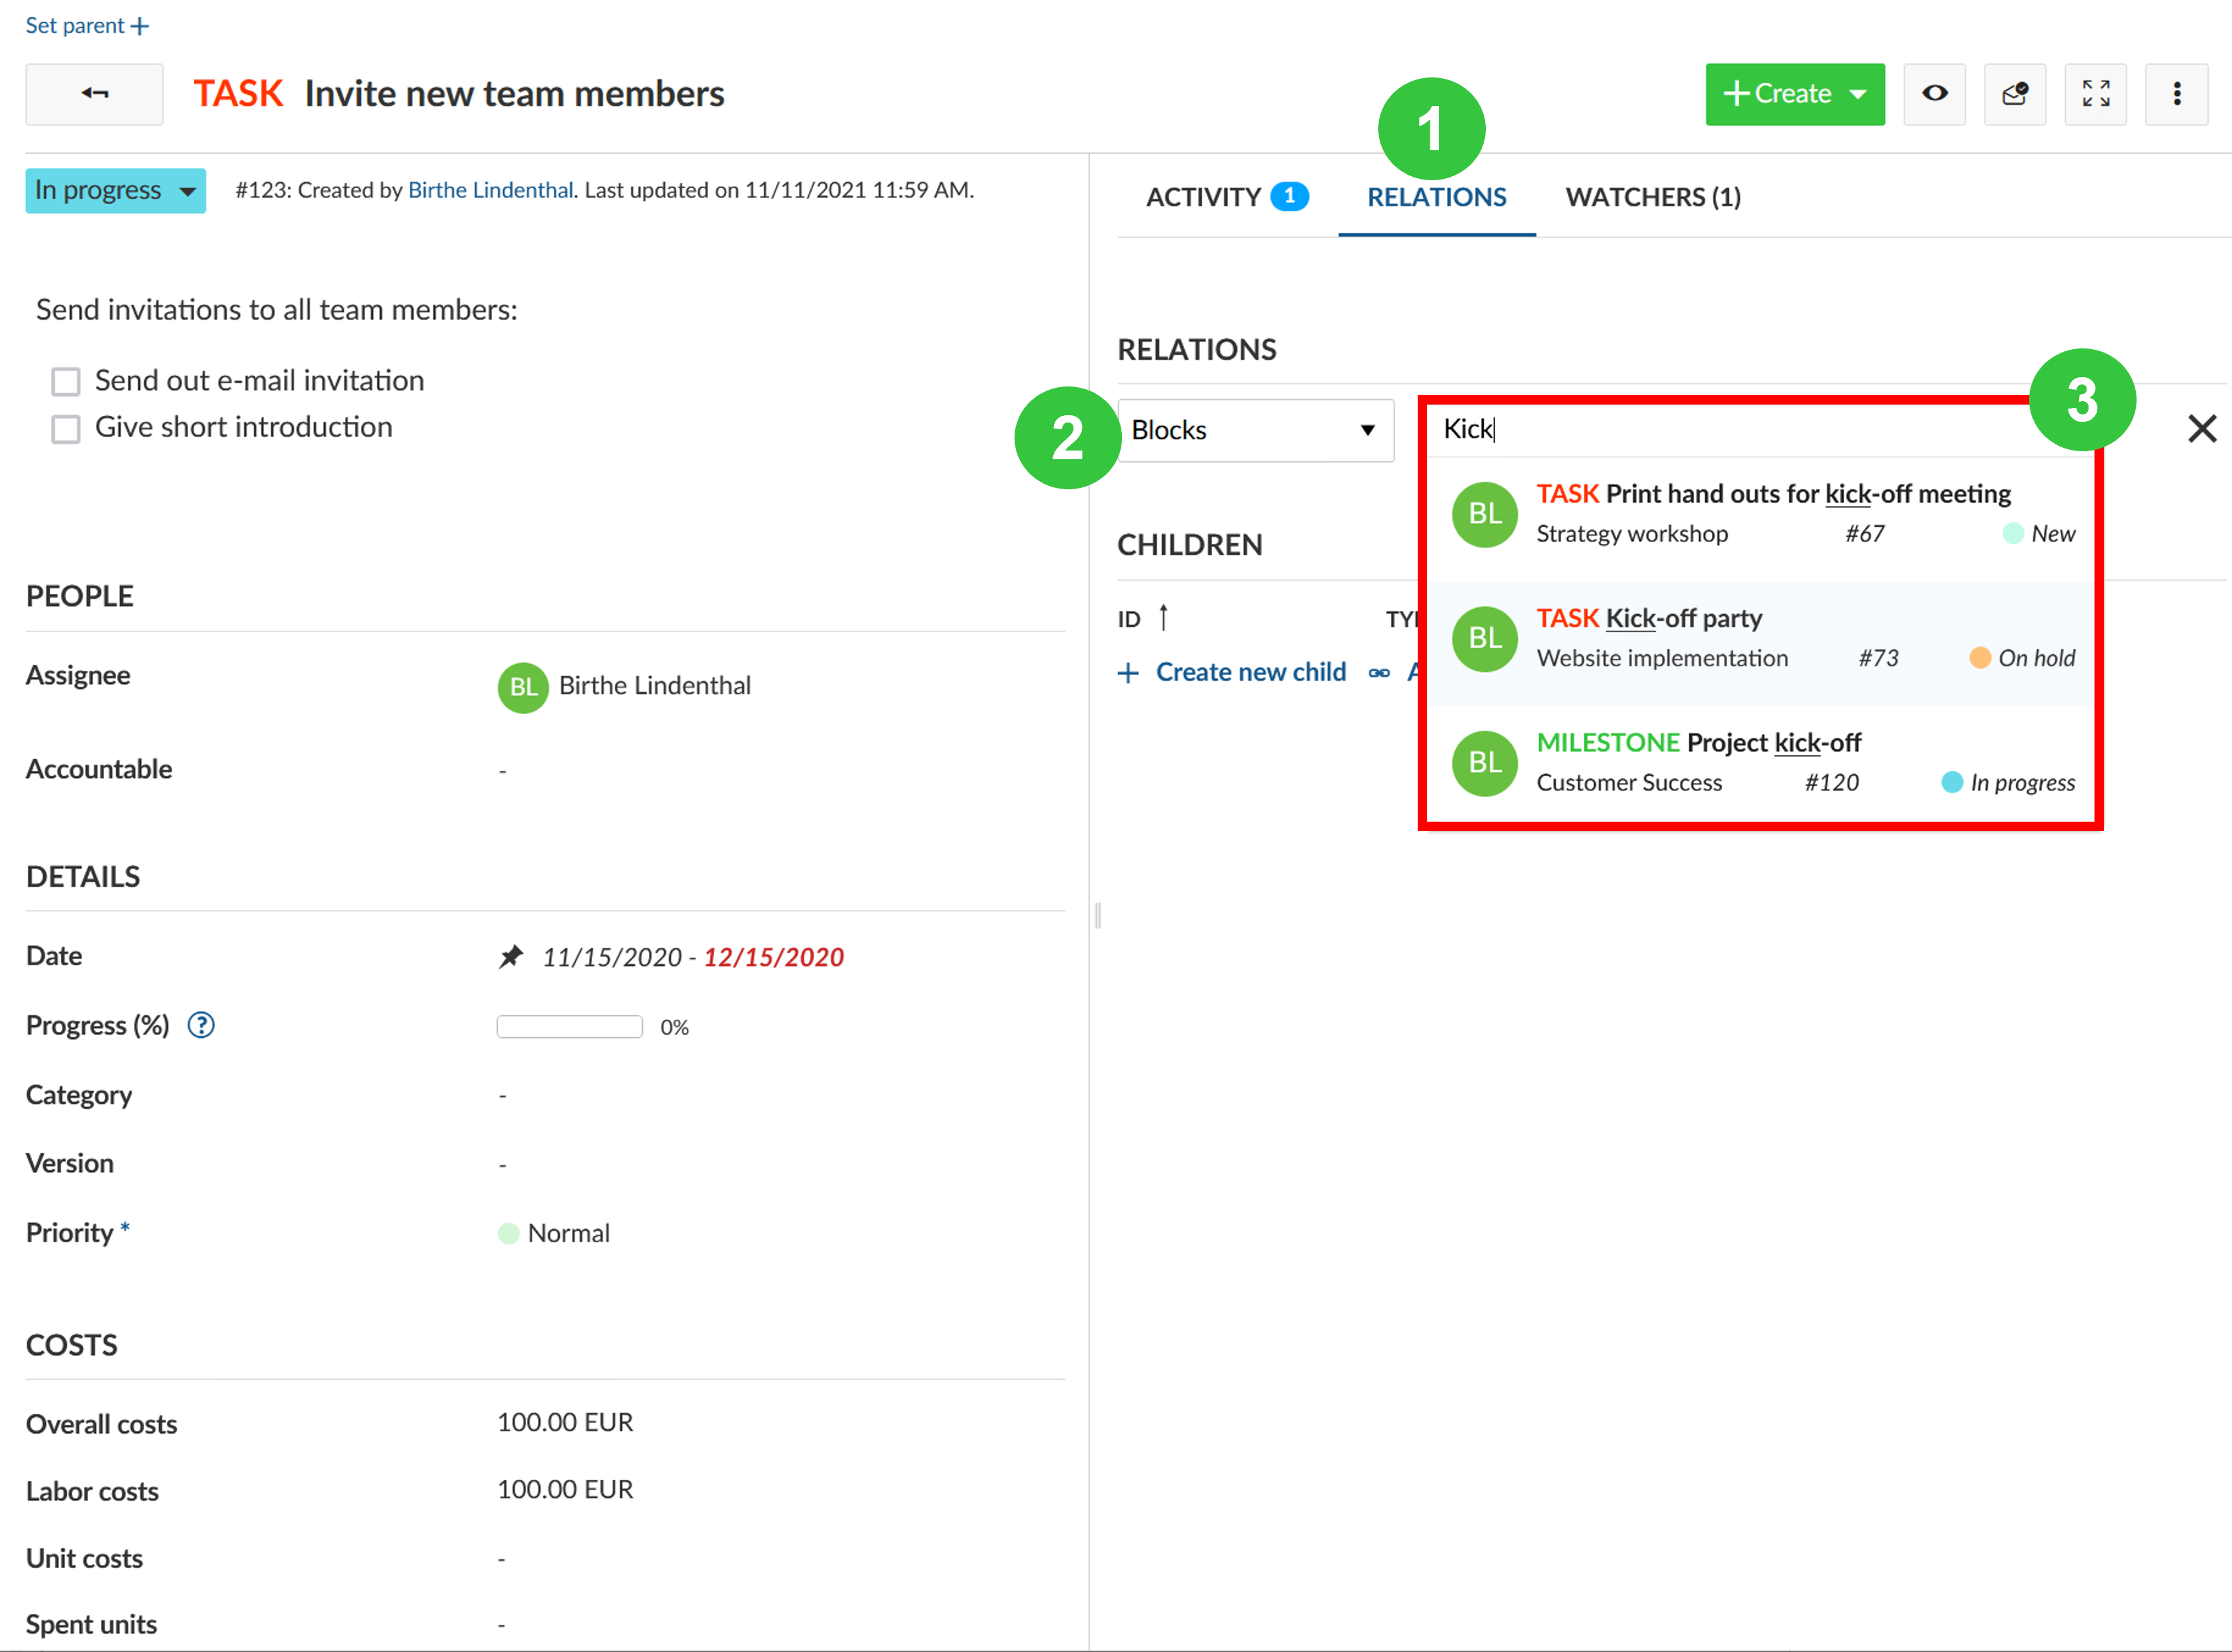This screenshot has width=2232, height=1652.
Task: Expand the green Create button dropdown
Action: pos(1858,94)
